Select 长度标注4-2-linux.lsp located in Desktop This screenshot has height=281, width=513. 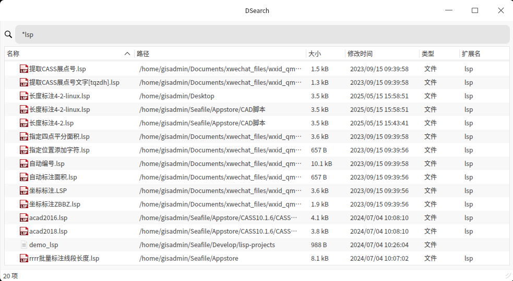pos(59,96)
